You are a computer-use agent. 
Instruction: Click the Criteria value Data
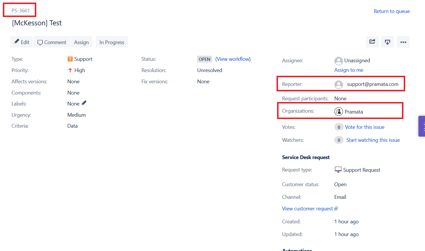73,126
